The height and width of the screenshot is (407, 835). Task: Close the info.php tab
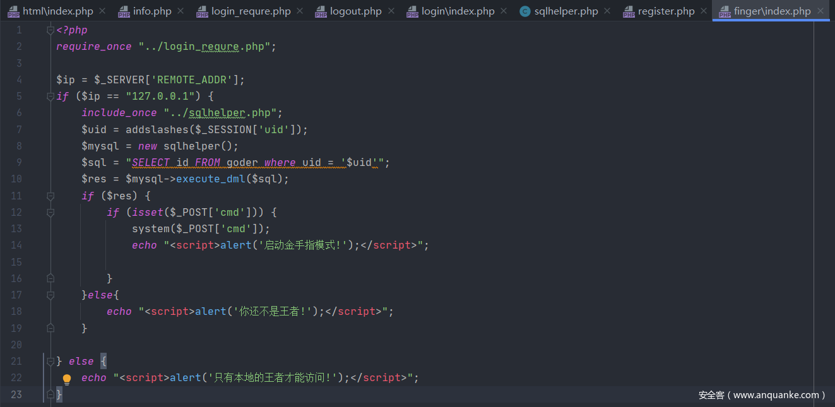pyautogui.click(x=181, y=11)
